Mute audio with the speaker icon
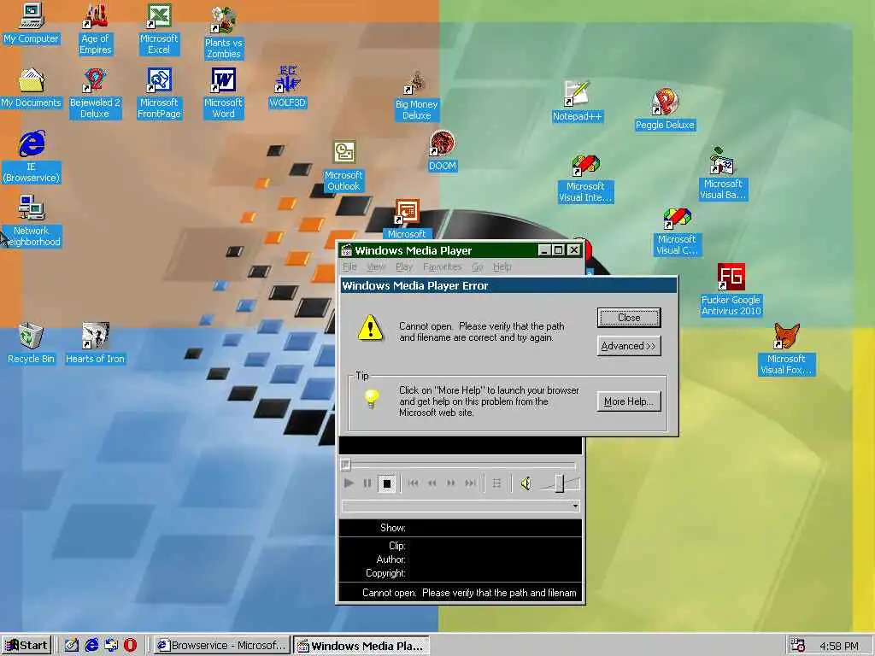The width and height of the screenshot is (875, 656). (x=526, y=483)
